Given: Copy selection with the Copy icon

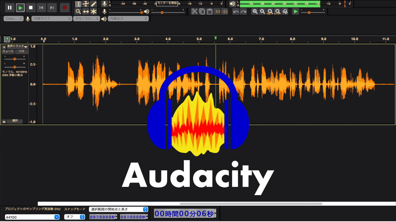Looking at the screenshot, I should 202,11.
